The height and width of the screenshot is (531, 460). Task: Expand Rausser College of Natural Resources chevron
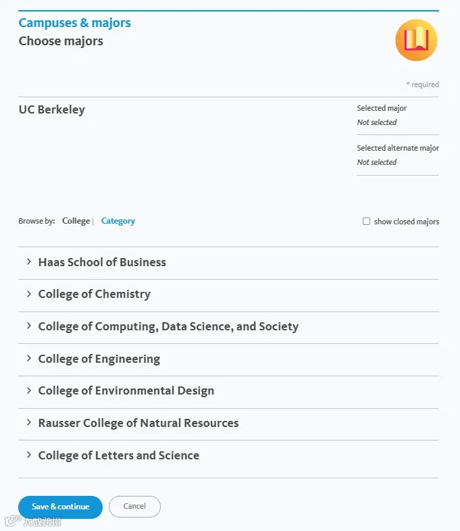pos(29,422)
